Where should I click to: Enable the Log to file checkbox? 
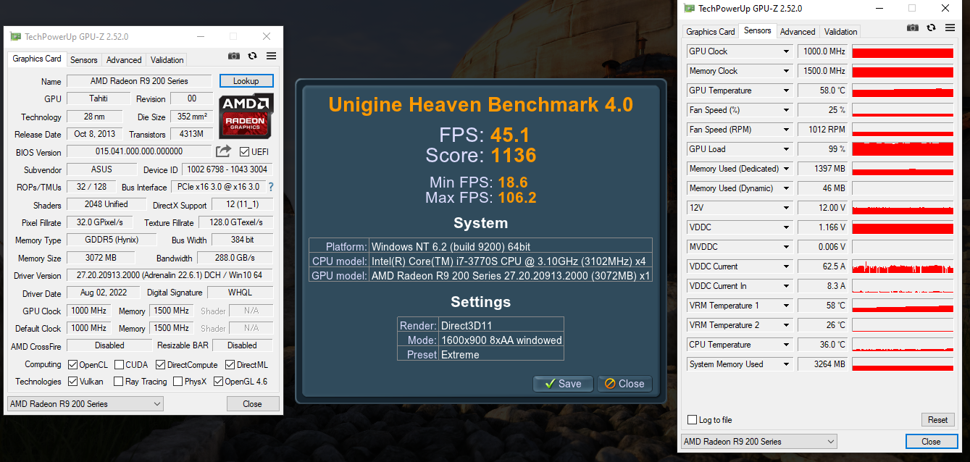click(692, 420)
